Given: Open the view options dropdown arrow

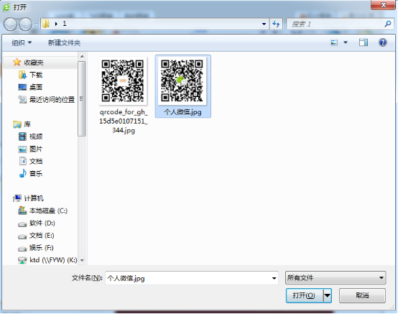Looking at the screenshot, I should 346,42.
